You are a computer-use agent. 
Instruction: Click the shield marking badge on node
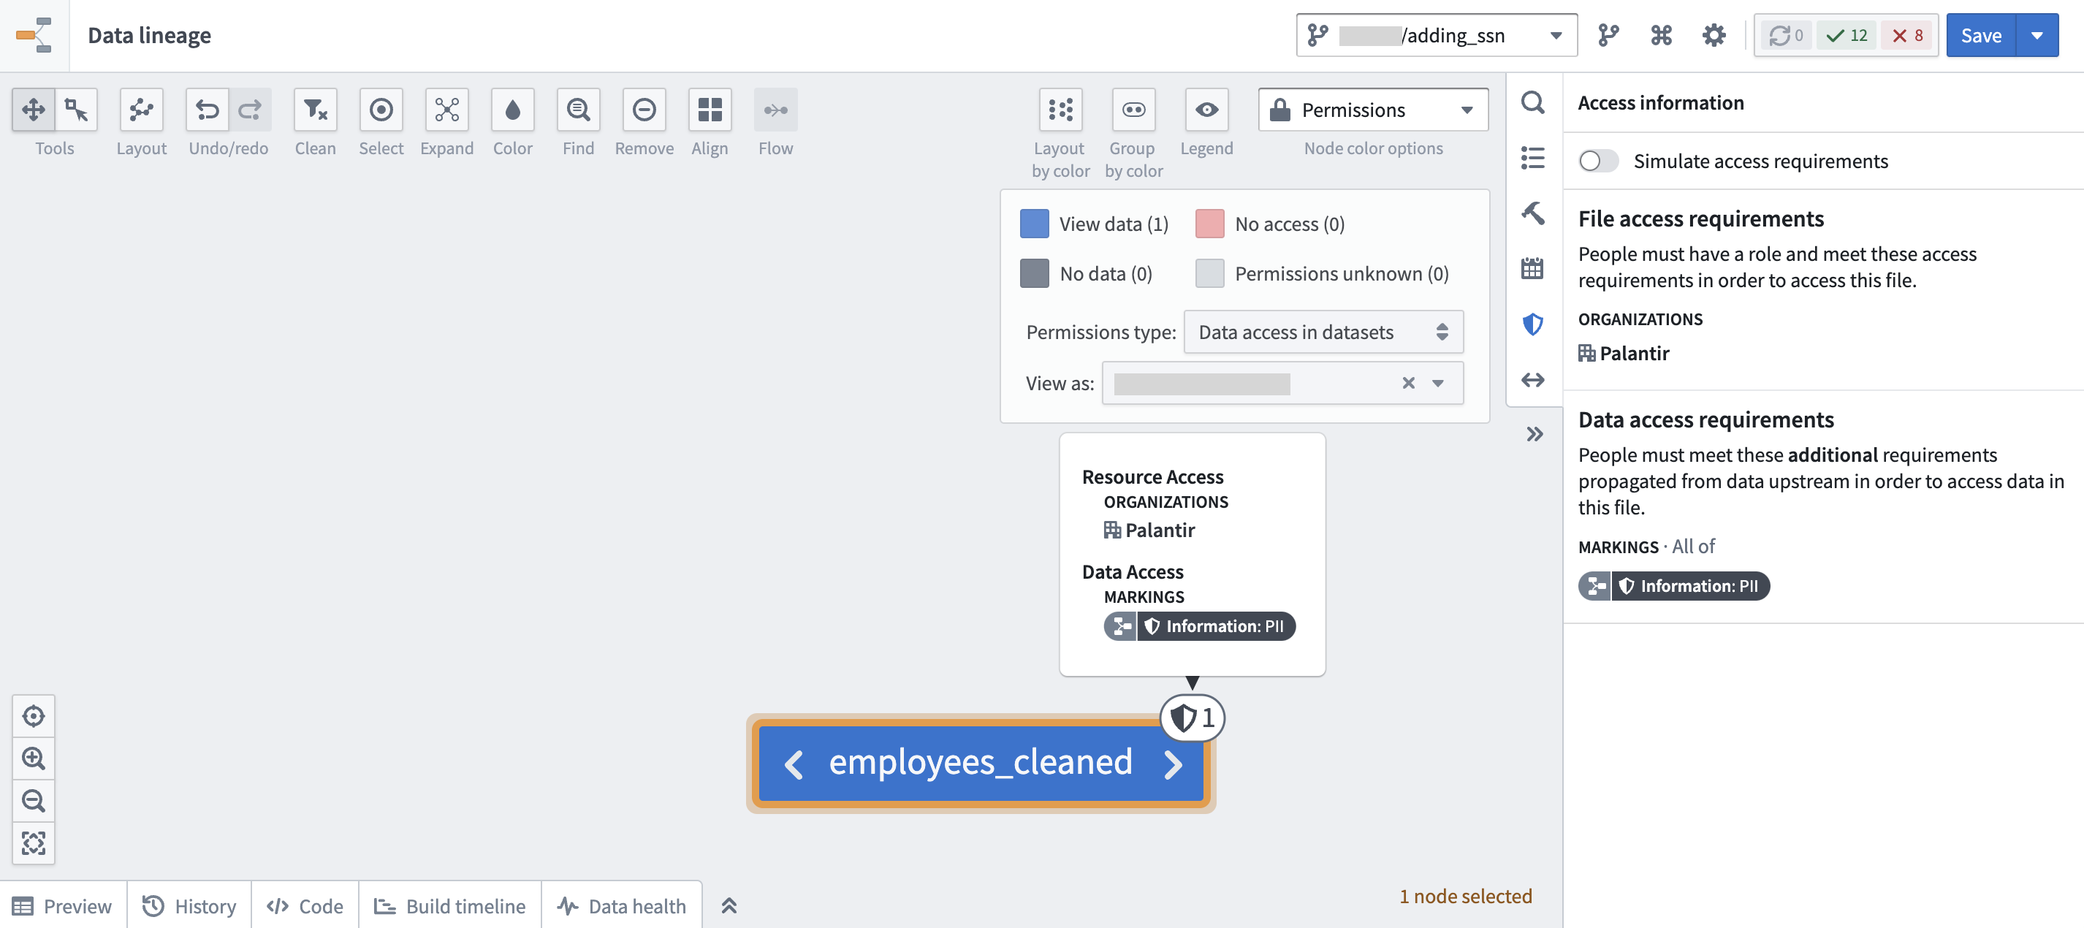click(1193, 718)
